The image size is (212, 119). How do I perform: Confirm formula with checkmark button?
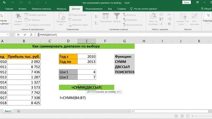click(x=25, y=35)
